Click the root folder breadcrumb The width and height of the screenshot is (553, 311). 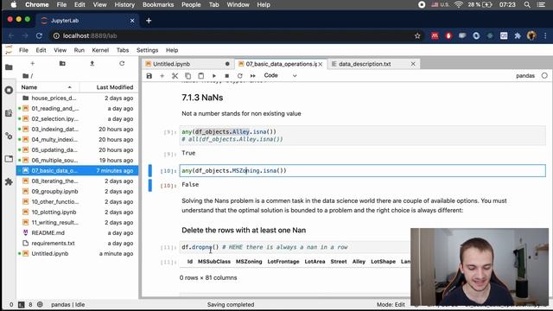coord(26,76)
